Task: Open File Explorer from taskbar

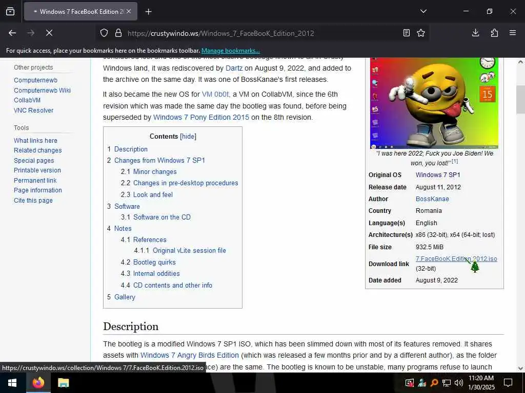Action: point(63,383)
